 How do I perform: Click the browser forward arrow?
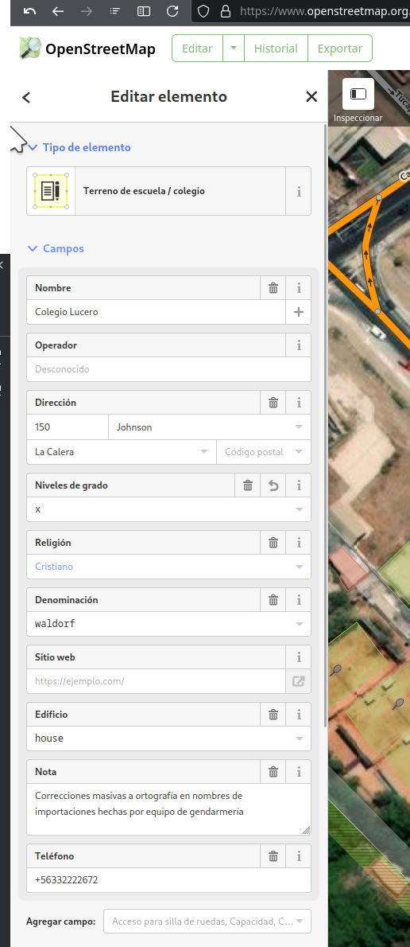coord(87,11)
